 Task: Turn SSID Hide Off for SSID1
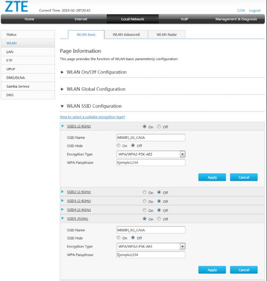click(x=133, y=146)
